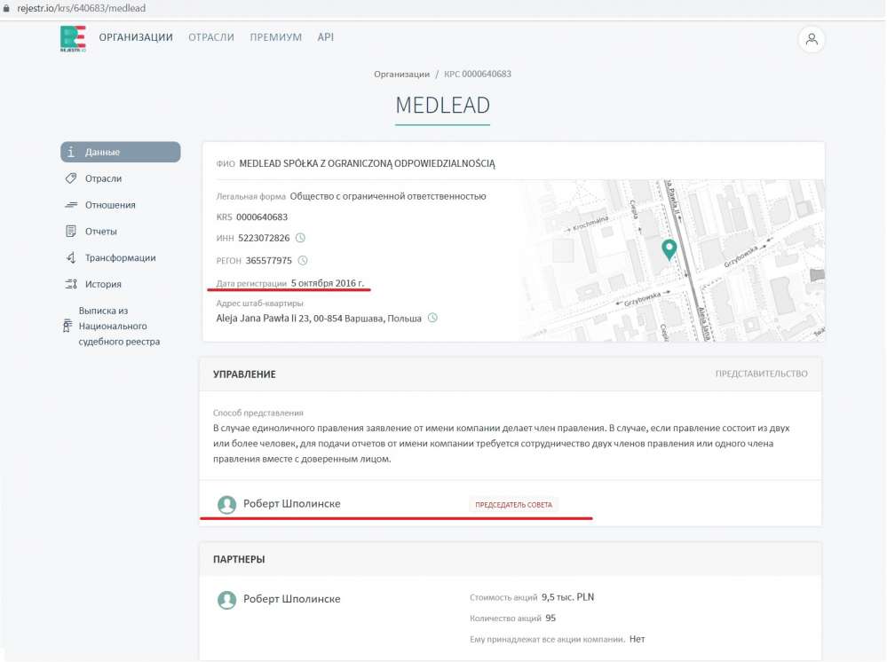
Task: Click API in the top navigation
Action: coord(326,37)
